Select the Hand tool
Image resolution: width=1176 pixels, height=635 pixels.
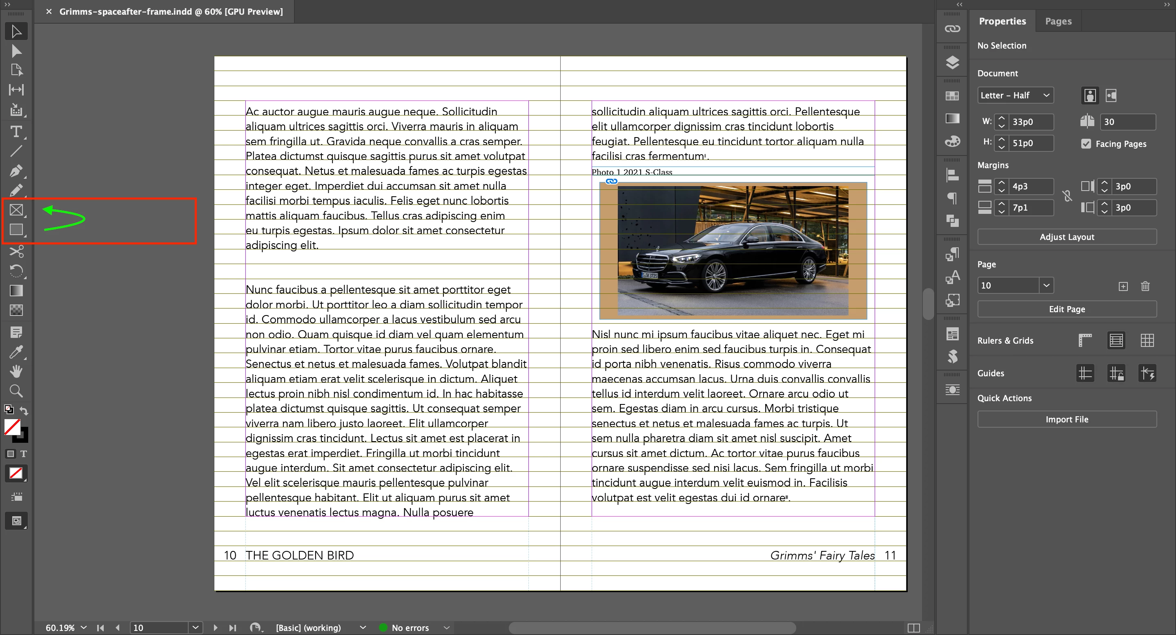(16, 371)
